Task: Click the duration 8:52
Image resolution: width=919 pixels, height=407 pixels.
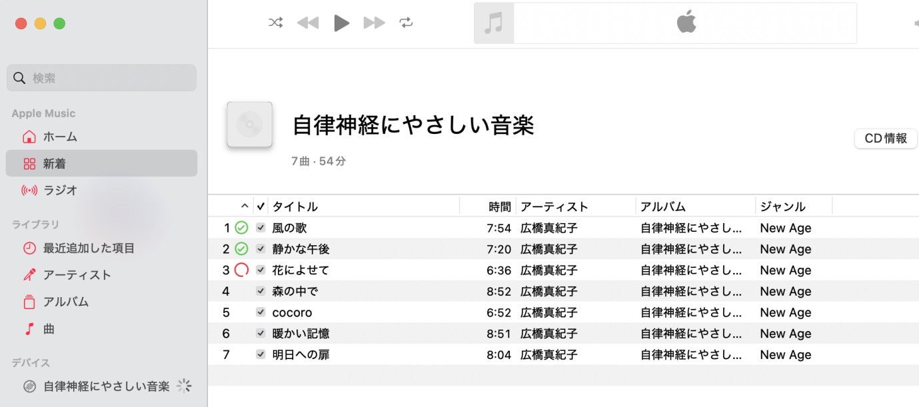Action: (x=498, y=291)
